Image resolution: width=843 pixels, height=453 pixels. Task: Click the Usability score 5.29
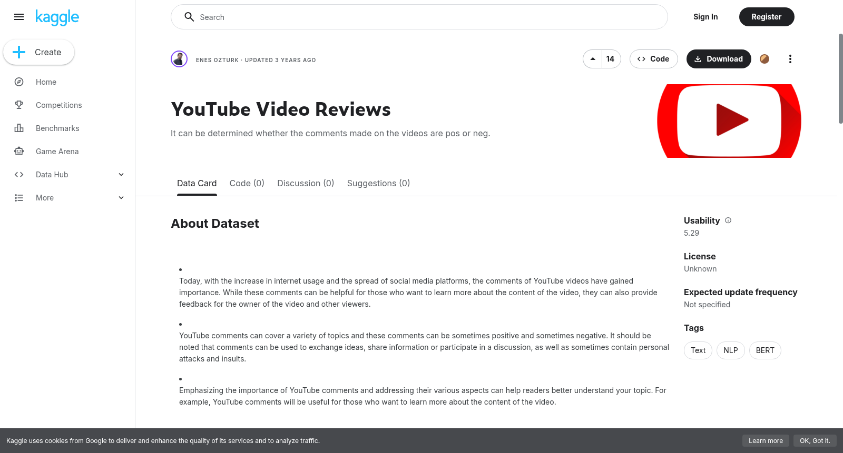pos(691,233)
